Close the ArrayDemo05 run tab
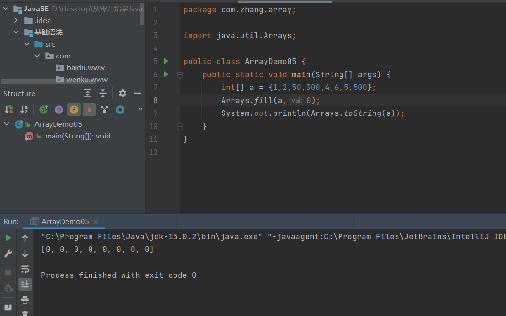 (96, 222)
